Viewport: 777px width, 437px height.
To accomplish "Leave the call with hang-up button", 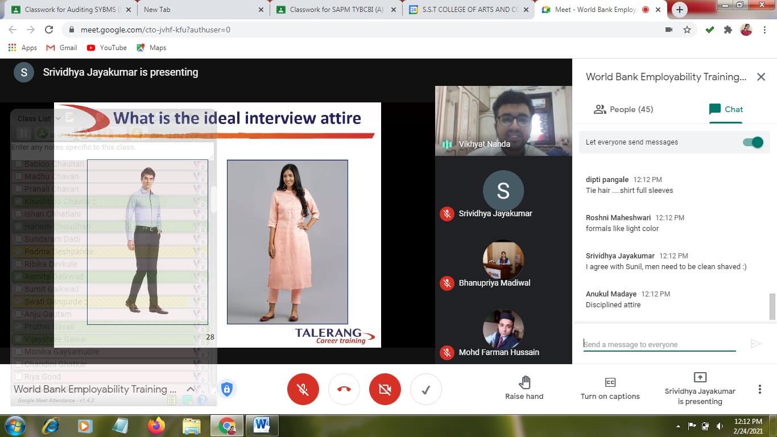I will pos(344,390).
